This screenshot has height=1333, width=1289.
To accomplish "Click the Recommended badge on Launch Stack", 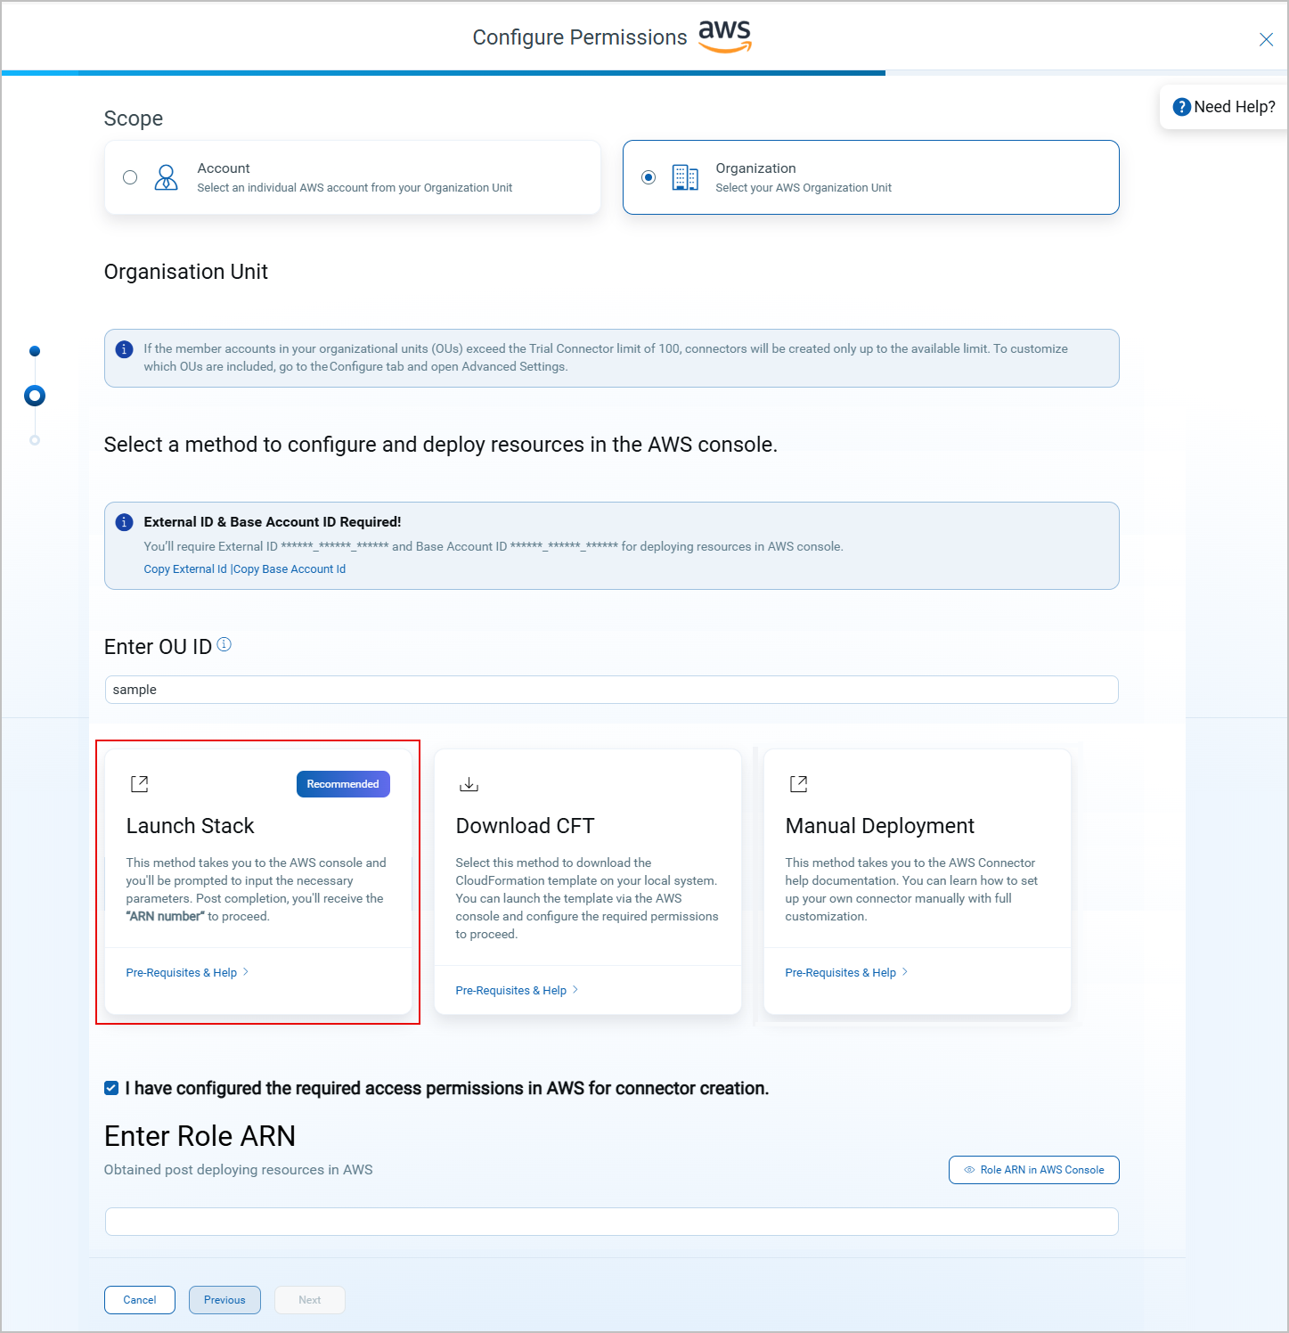I will (343, 783).
